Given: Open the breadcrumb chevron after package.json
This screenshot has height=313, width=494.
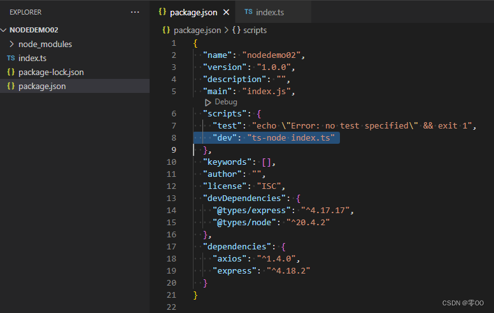Looking at the screenshot, I should coord(227,31).
